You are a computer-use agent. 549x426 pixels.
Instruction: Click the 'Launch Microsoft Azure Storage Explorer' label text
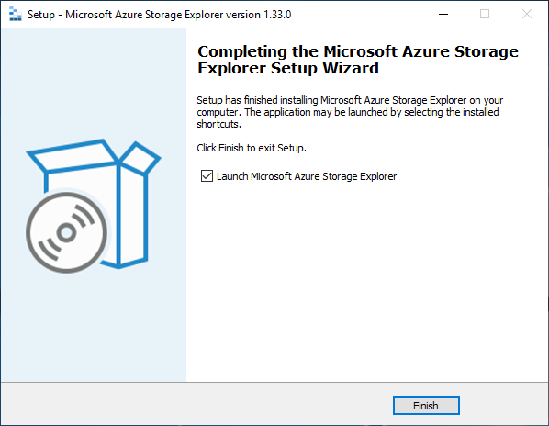[307, 176]
